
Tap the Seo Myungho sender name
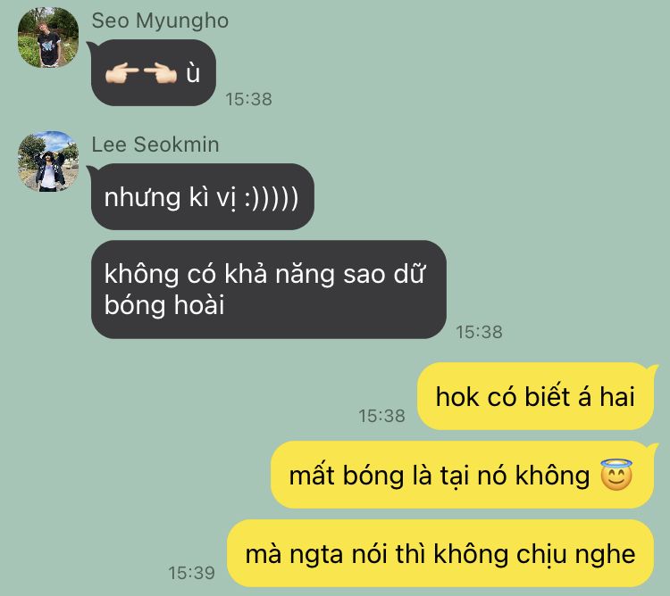[x=160, y=21]
